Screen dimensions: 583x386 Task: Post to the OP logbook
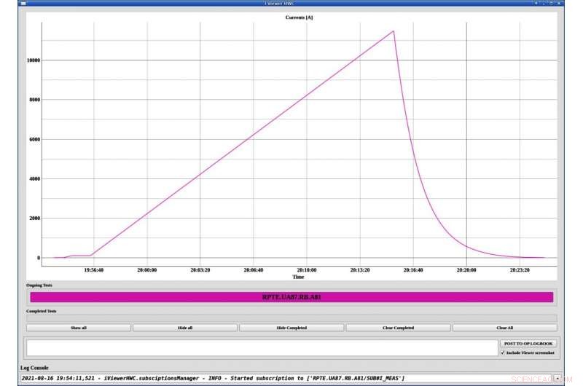coord(528,343)
